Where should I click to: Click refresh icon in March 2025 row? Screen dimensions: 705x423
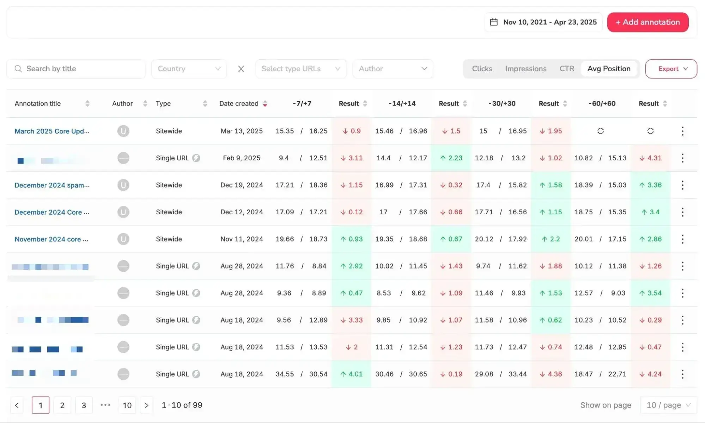point(601,131)
